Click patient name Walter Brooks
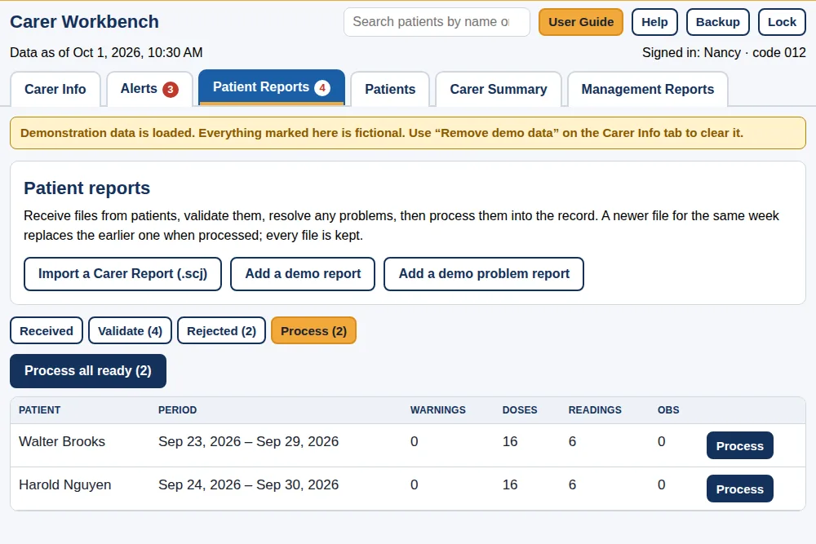 point(62,441)
